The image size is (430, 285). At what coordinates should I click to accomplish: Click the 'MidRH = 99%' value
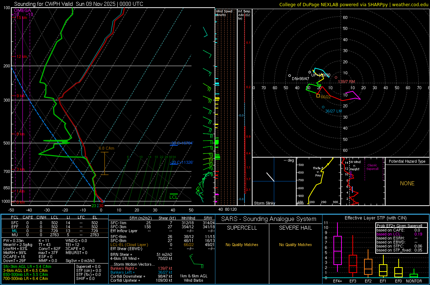[15, 253]
